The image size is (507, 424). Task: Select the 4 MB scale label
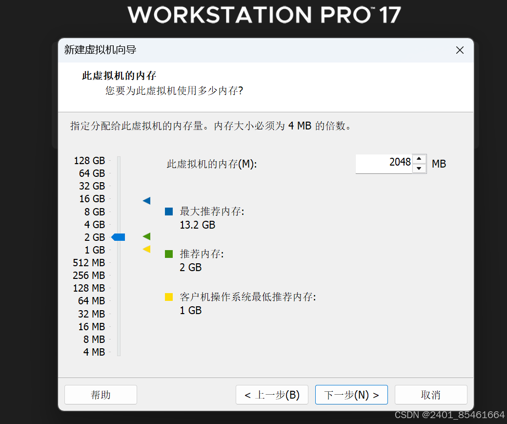coord(94,352)
